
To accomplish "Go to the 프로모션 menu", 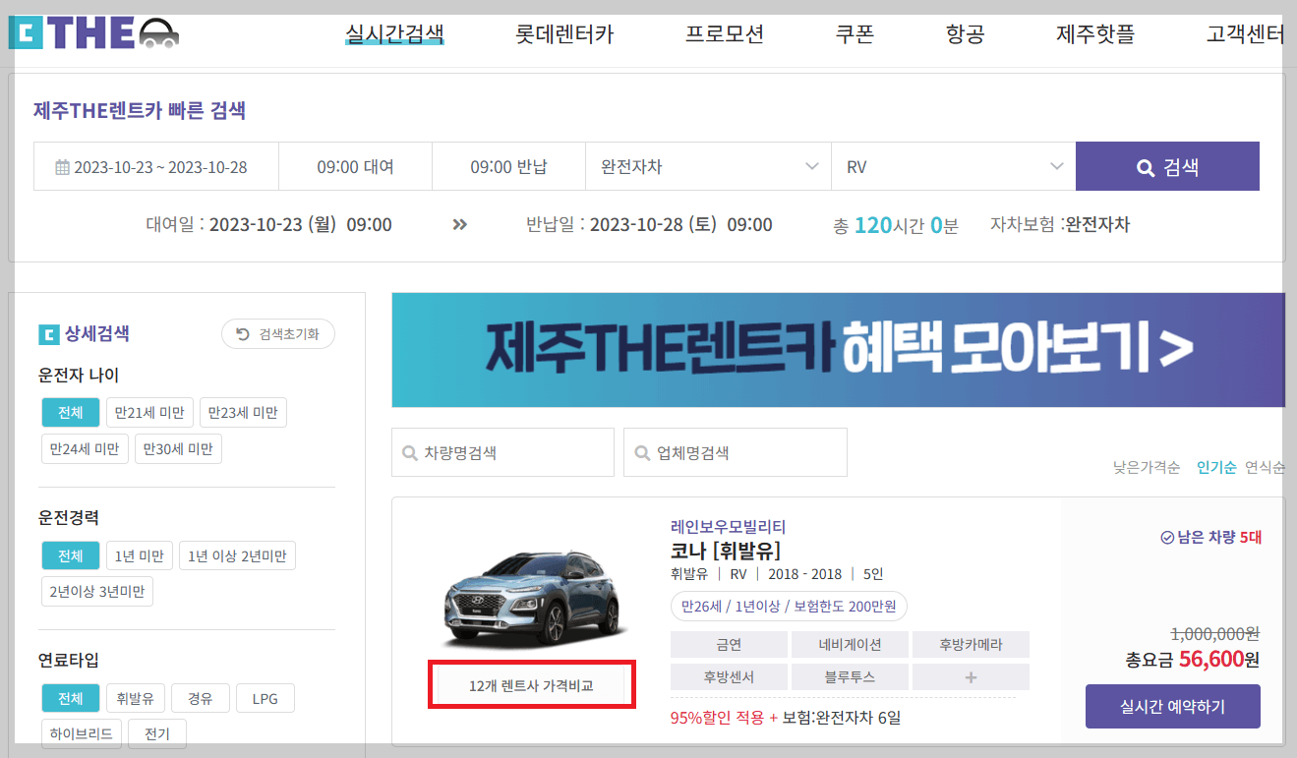I will pyautogui.click(x=725, y=34).
